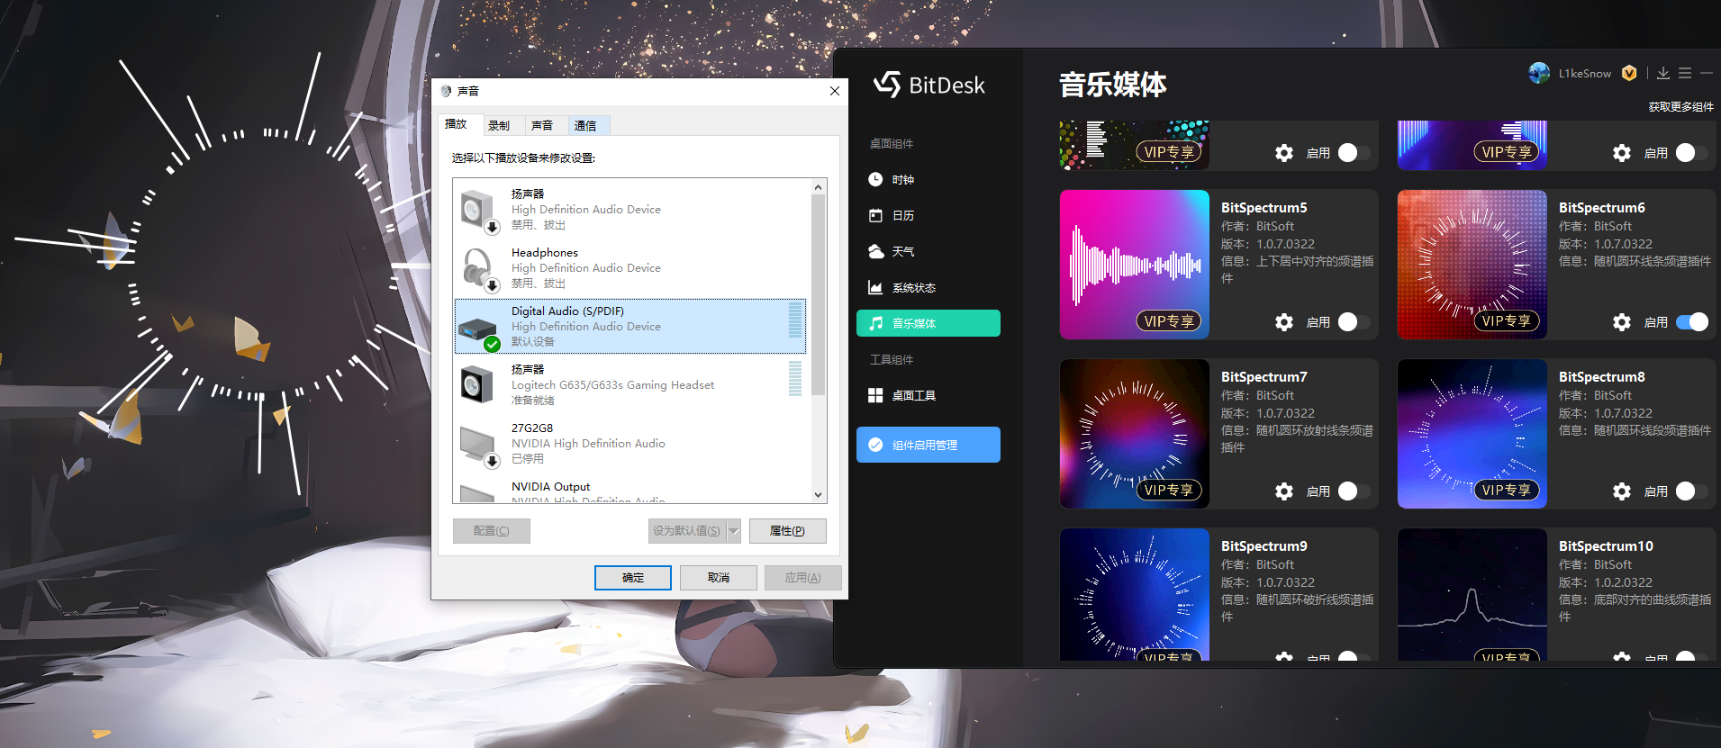Select 天气 in the BitDesk sidebar
This screenshot has width=1721, height=748.
[x=902, y=252]
